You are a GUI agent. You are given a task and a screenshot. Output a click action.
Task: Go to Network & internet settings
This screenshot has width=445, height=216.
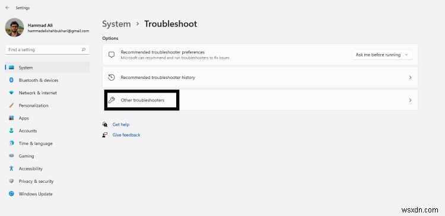[x=38, y=93]
